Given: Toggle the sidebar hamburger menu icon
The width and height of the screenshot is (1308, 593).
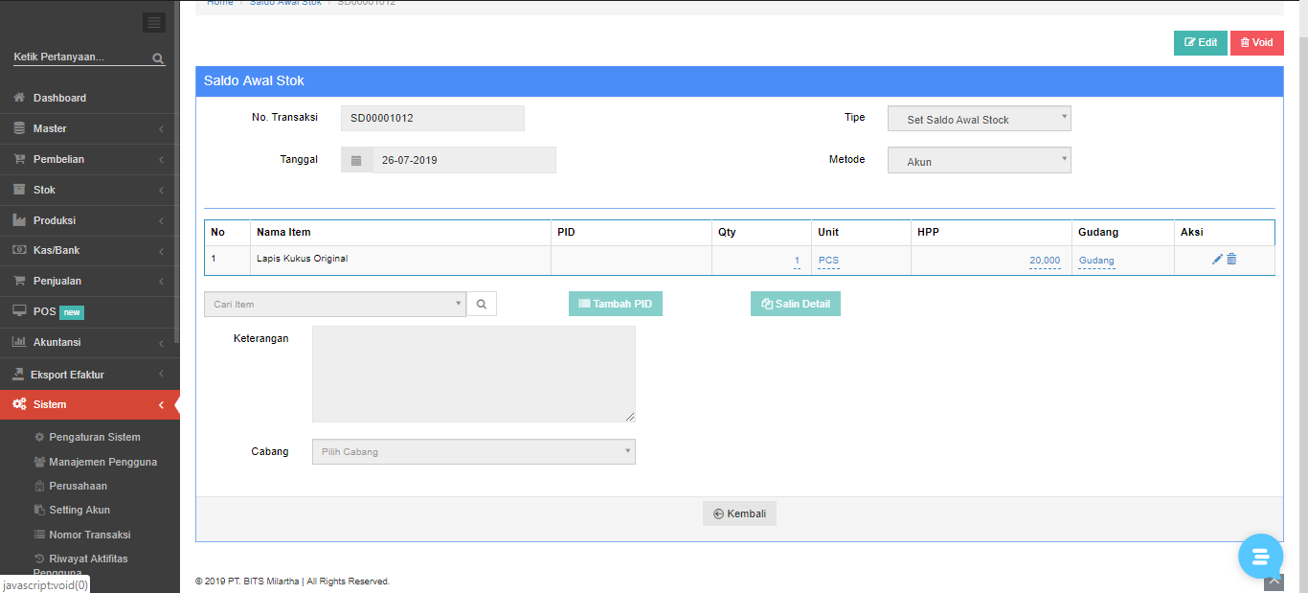Looking at the screenshot, I should pos(153,23).
